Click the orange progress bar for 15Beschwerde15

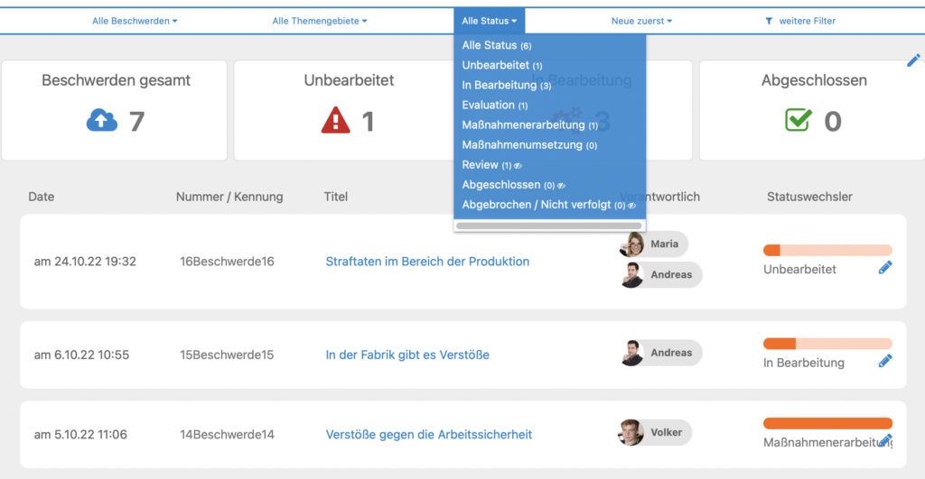coord(827,344)
